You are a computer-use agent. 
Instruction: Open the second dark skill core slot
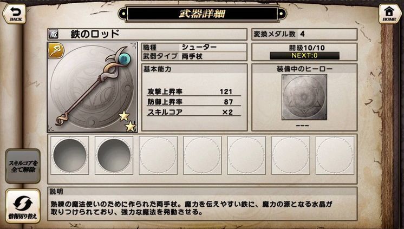(x=114, y=155)
